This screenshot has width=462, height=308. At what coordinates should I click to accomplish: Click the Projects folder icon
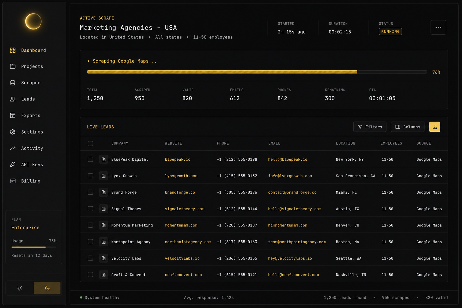pos(13,66)
